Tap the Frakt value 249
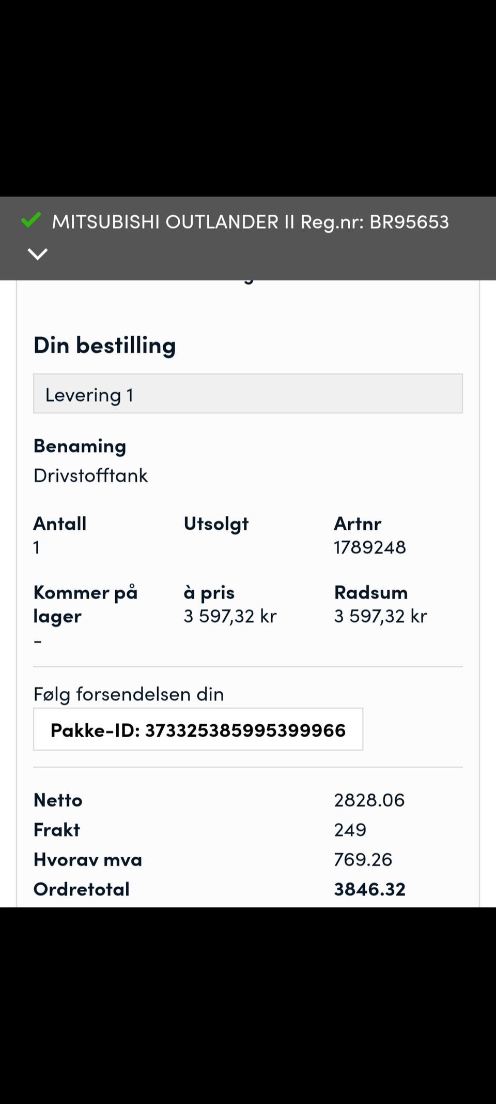The image size is (496, 1104). 350,830
